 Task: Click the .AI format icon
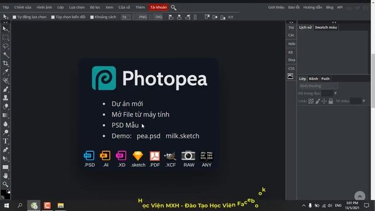(105, 156)
